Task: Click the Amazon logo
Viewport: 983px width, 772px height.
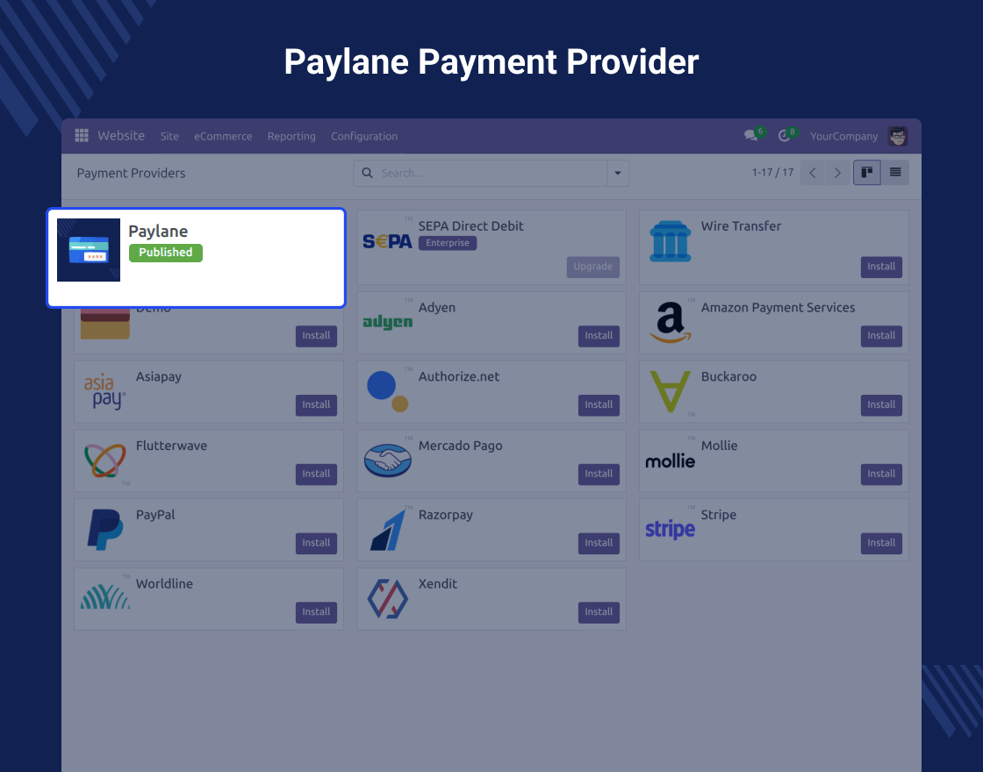Action: 671,322
